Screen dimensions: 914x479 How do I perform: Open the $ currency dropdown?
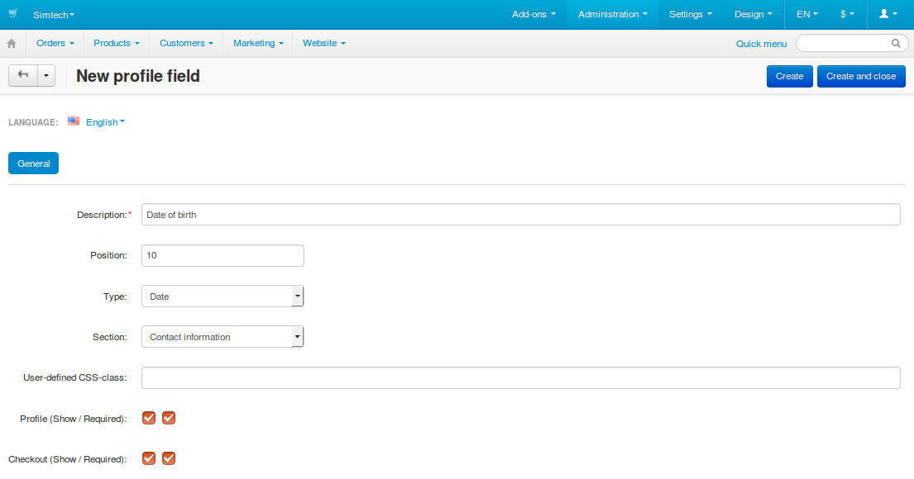point(847,14)
